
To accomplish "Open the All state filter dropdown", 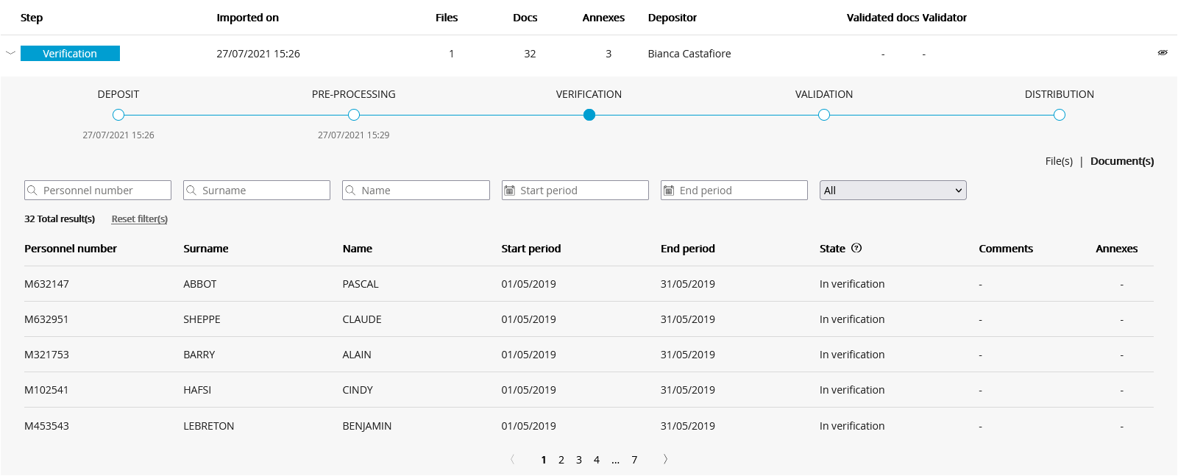I will point(893,190).
